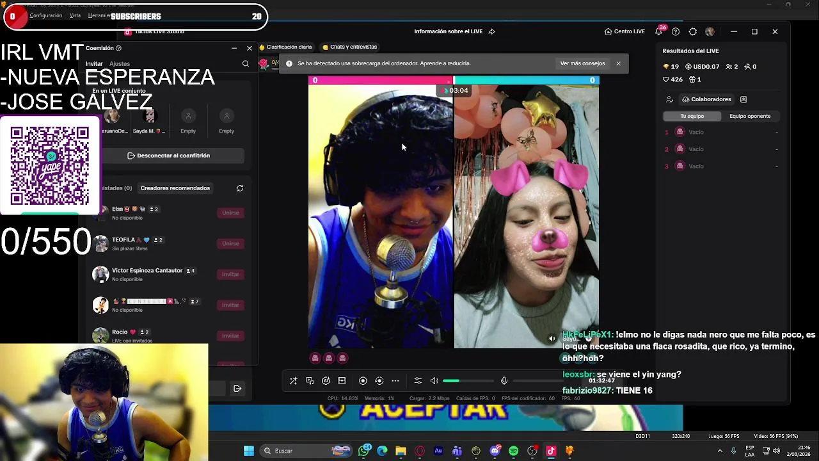Click the viewer ranking icon left of Colaboradores

pos(669,99)
